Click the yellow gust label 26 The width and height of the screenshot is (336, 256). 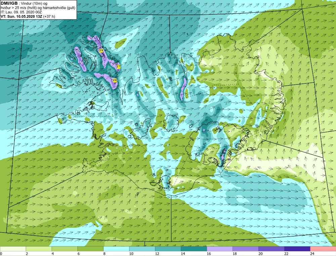(x=115, y=80)
